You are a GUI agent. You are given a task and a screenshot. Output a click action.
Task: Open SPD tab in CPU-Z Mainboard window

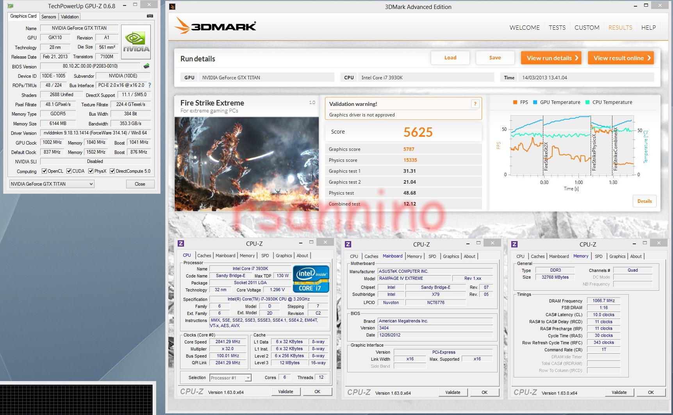tap(432, 256)
